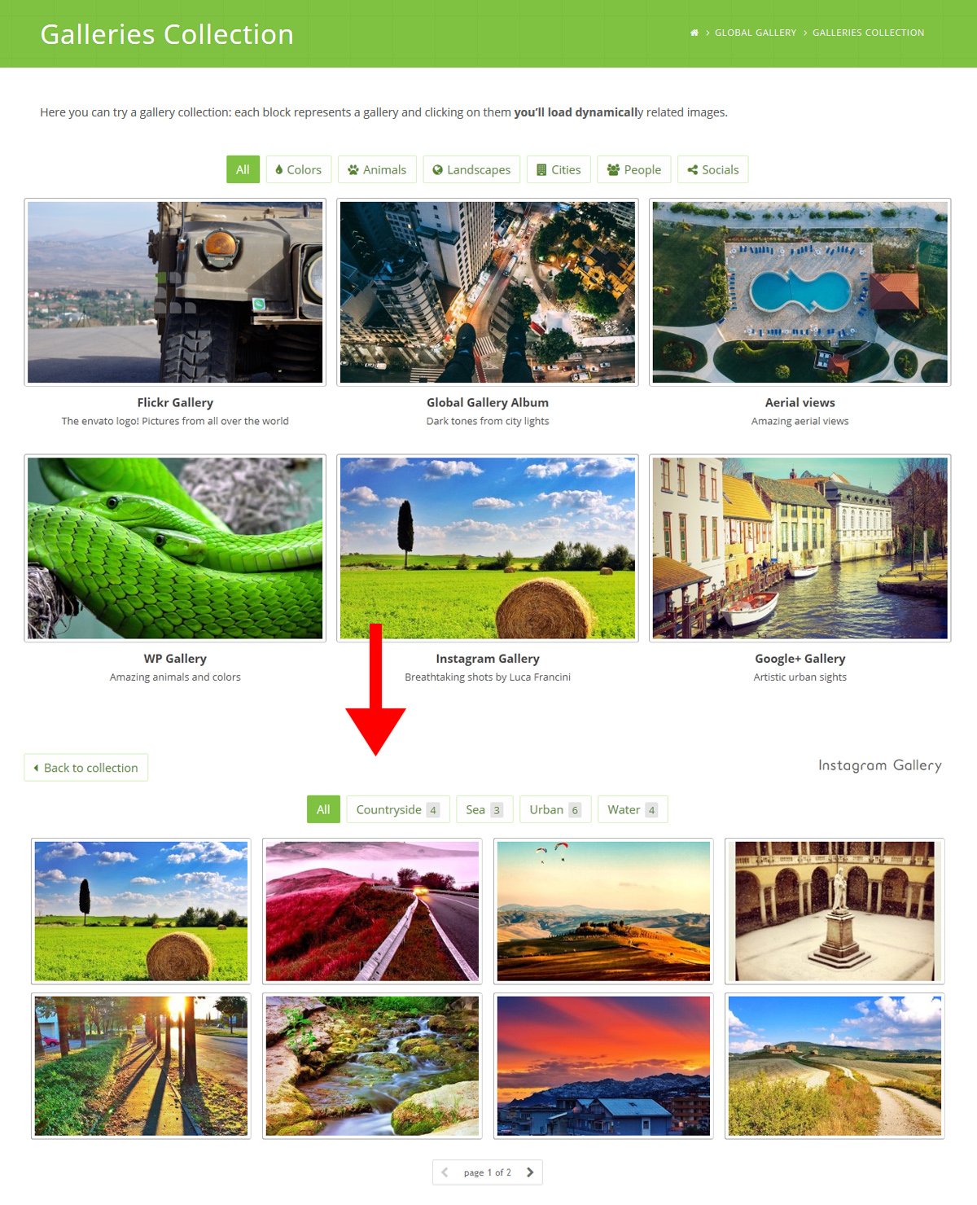Screen dimensions: 977x1205
Task: Click the previous page arrow
Action: [x=445, y=1172]
